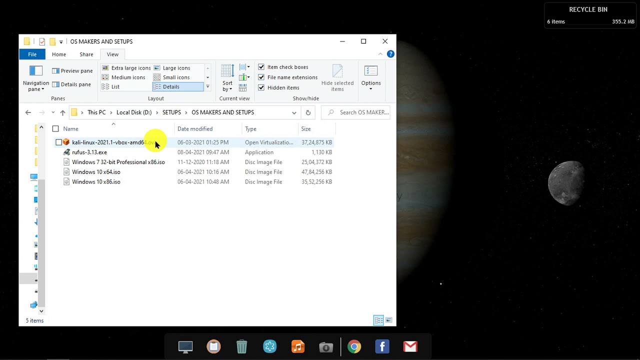Open Gmail from the dock
640x360 pixels.
pyautogui.click(x=410, y=346)
